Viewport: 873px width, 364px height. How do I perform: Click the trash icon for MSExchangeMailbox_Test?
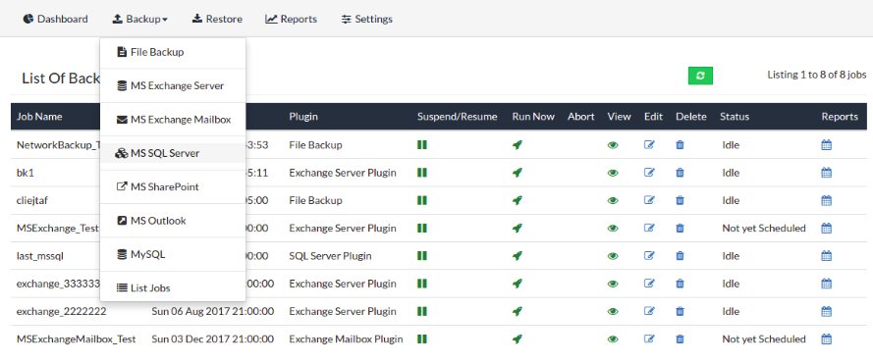(680, 338)
